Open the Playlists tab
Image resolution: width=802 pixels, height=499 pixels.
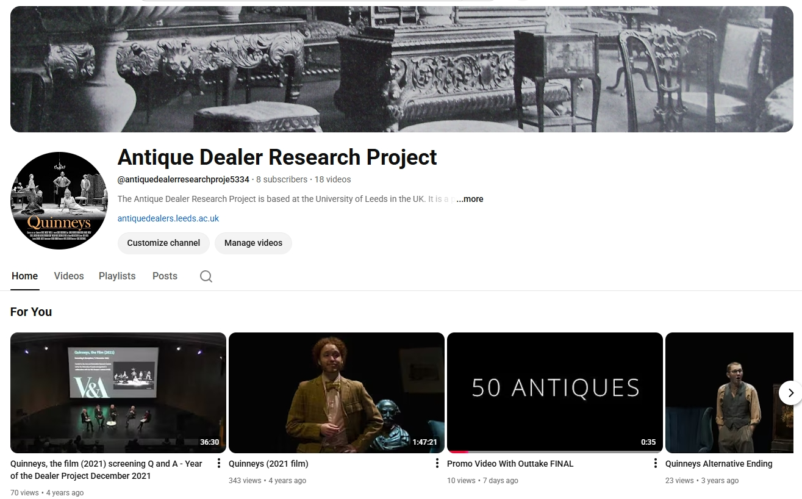[x=117, y=276]
